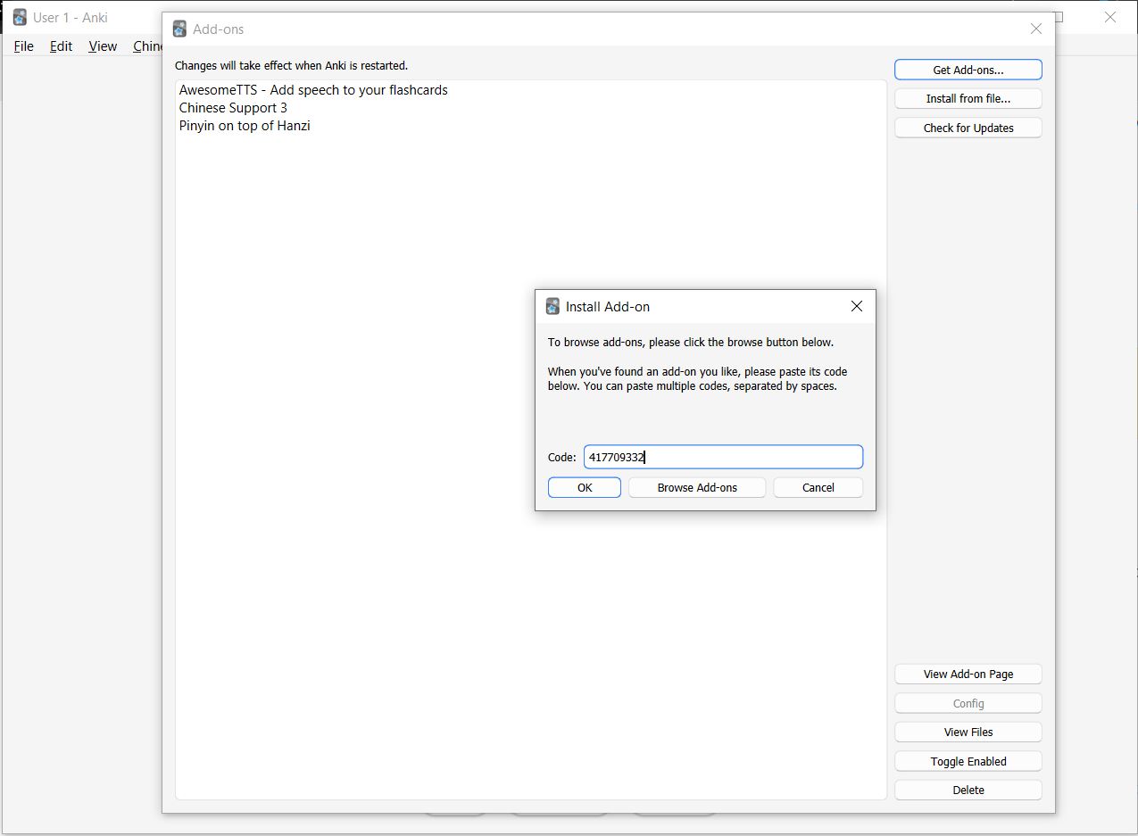Click the Toggle Enabled button

click(968, 761)
